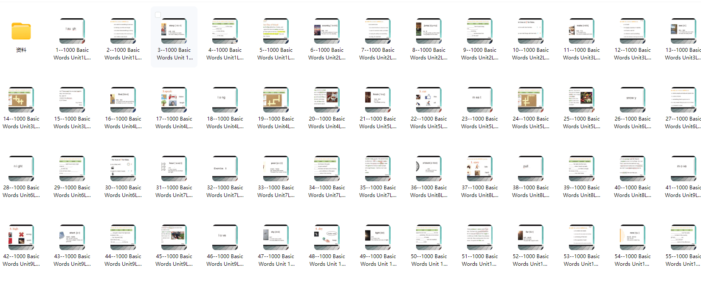
Task: Select file 23--1000 Basic Words Unit5L
Action: (x=480, y=100)
